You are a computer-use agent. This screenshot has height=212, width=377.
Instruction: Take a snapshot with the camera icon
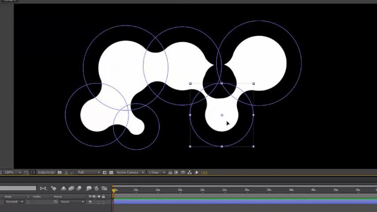60,172
